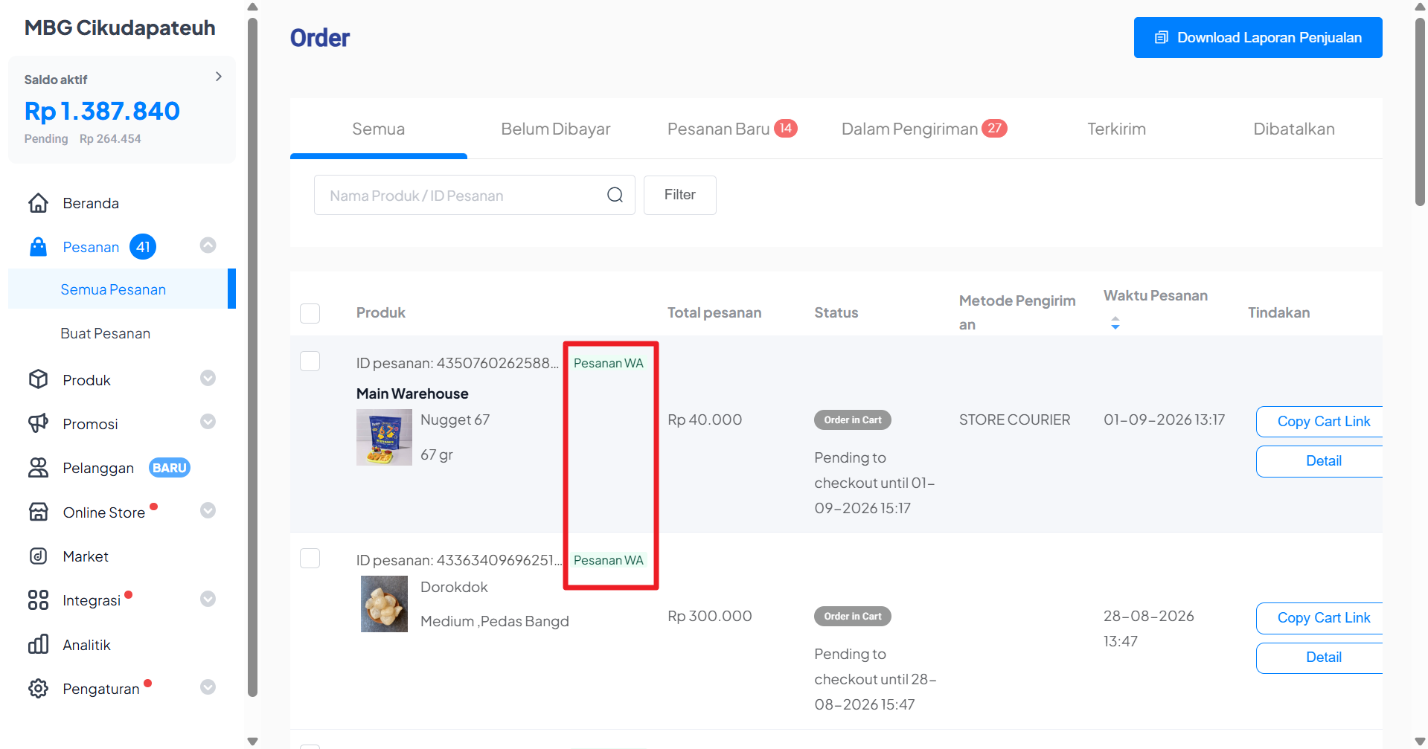Check the Nugget 67 order checkbox
The width and height of the screenshot is (1428, 749).
point(310,361)
